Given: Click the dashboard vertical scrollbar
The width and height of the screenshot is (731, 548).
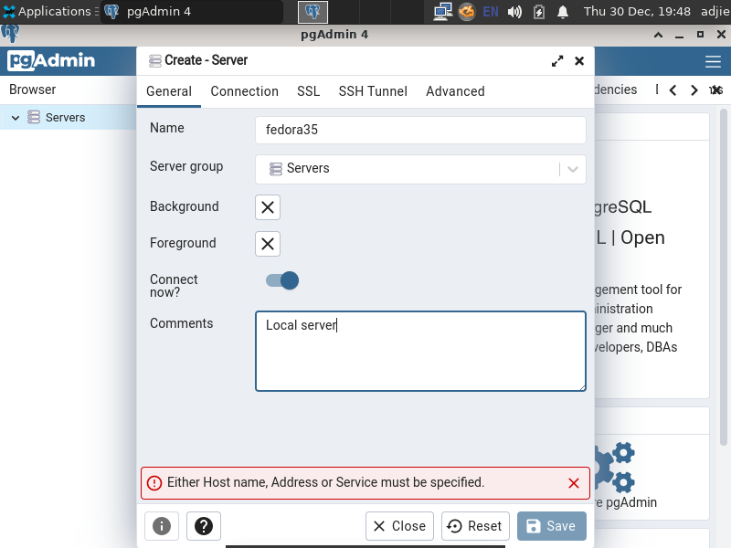Looking at the screenshot, I should coord(724,278).
